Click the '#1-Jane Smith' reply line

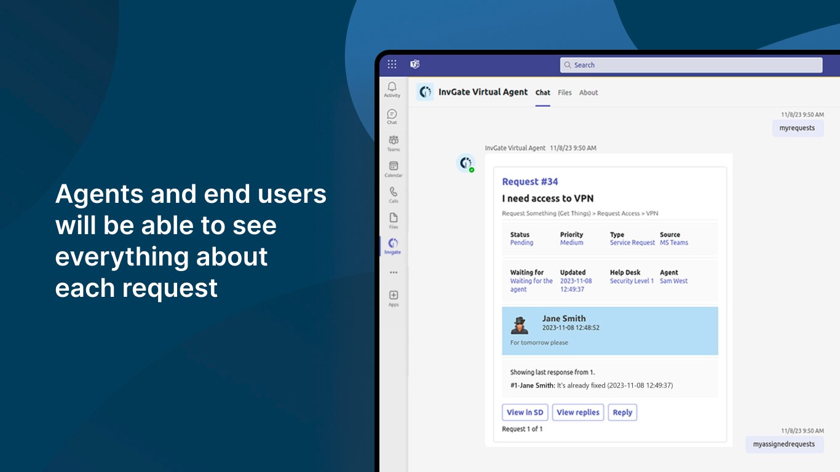[x=592, y=385]
